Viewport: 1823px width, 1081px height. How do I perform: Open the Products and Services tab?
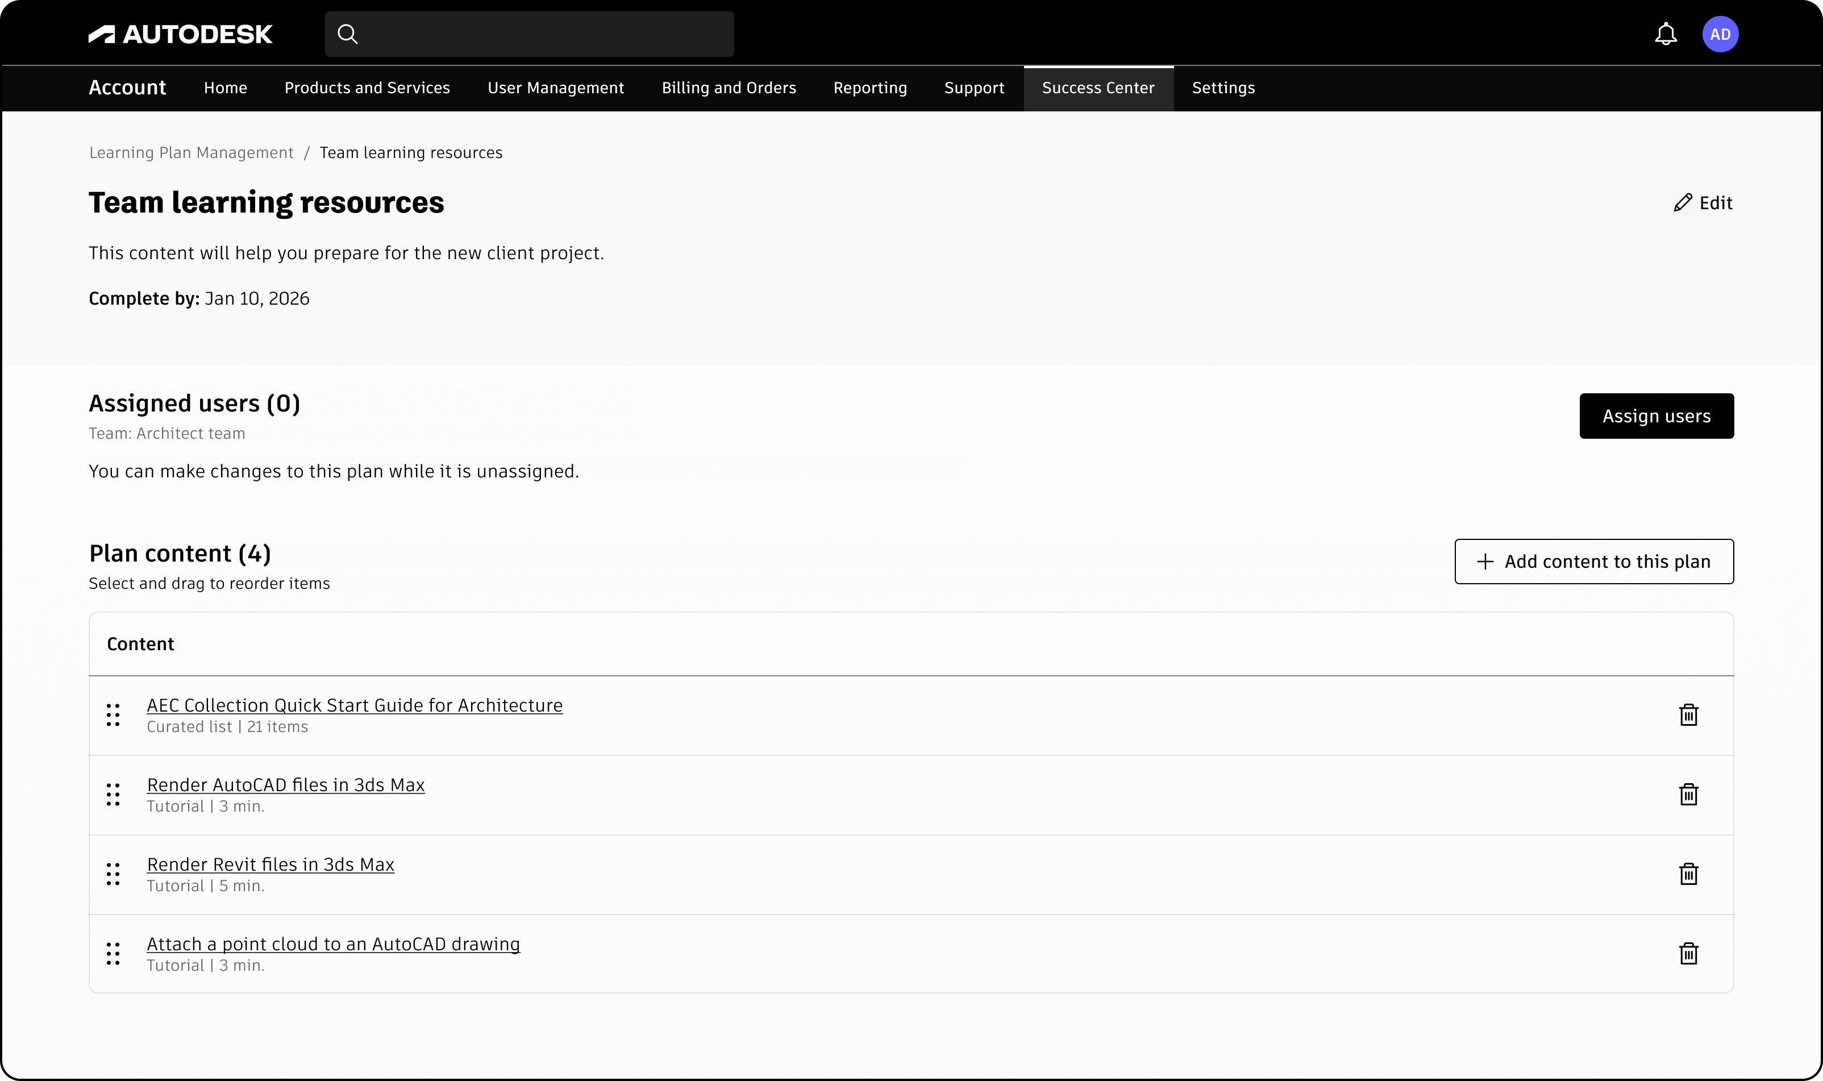[367, 88]
